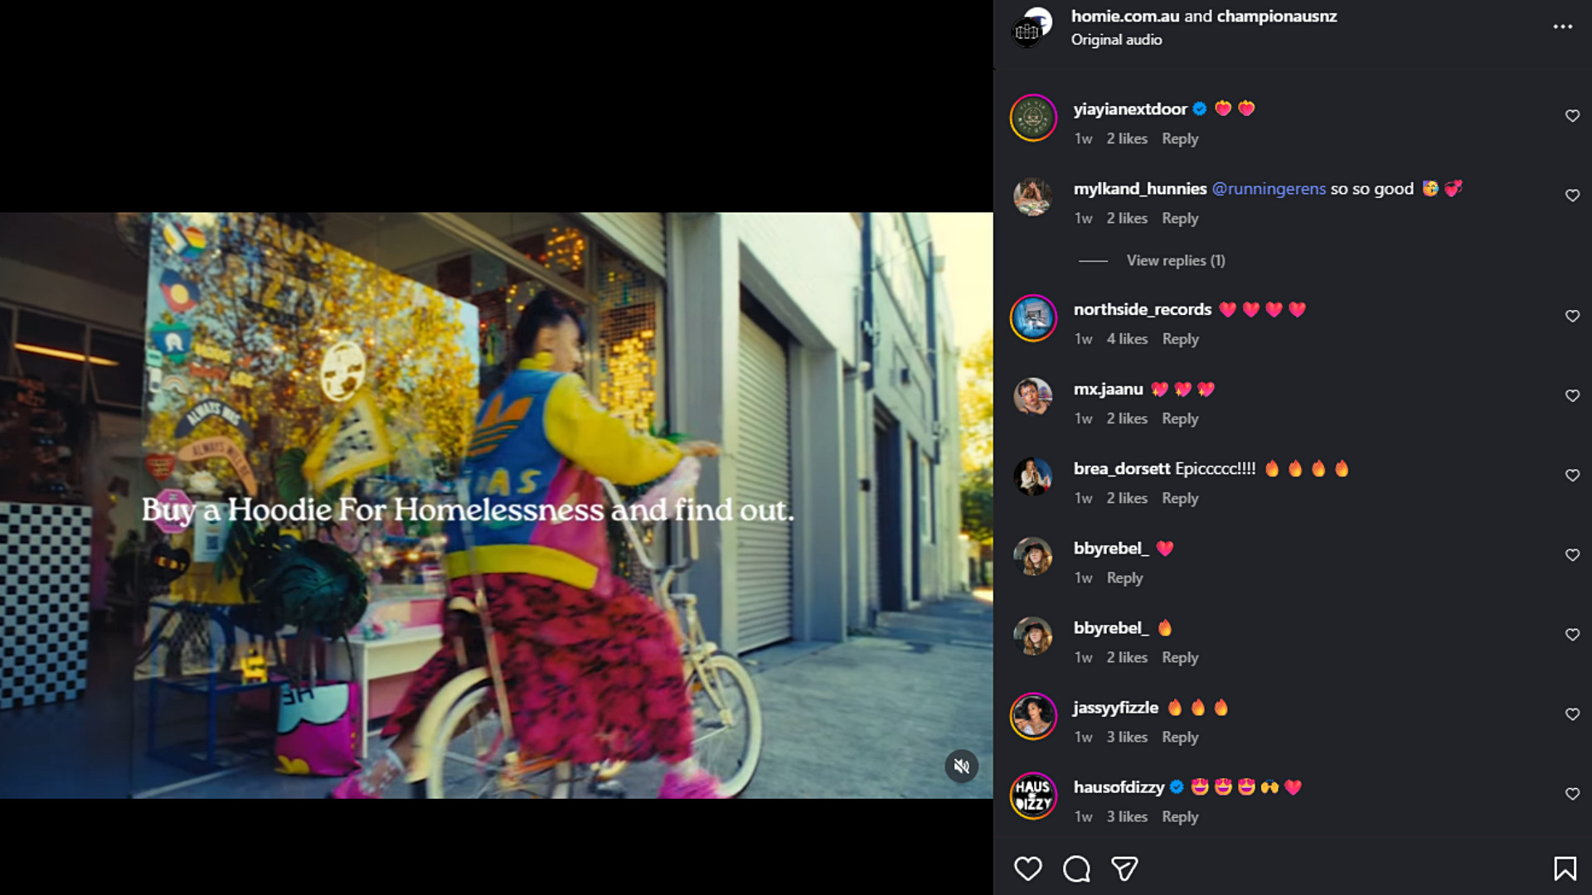Image resolution: width=1592 pixels, height=895 pixels.
Task: View 2 likes on mylkand_hunnies' comment
Action: pyautogui.click(x=1126, y=218)
